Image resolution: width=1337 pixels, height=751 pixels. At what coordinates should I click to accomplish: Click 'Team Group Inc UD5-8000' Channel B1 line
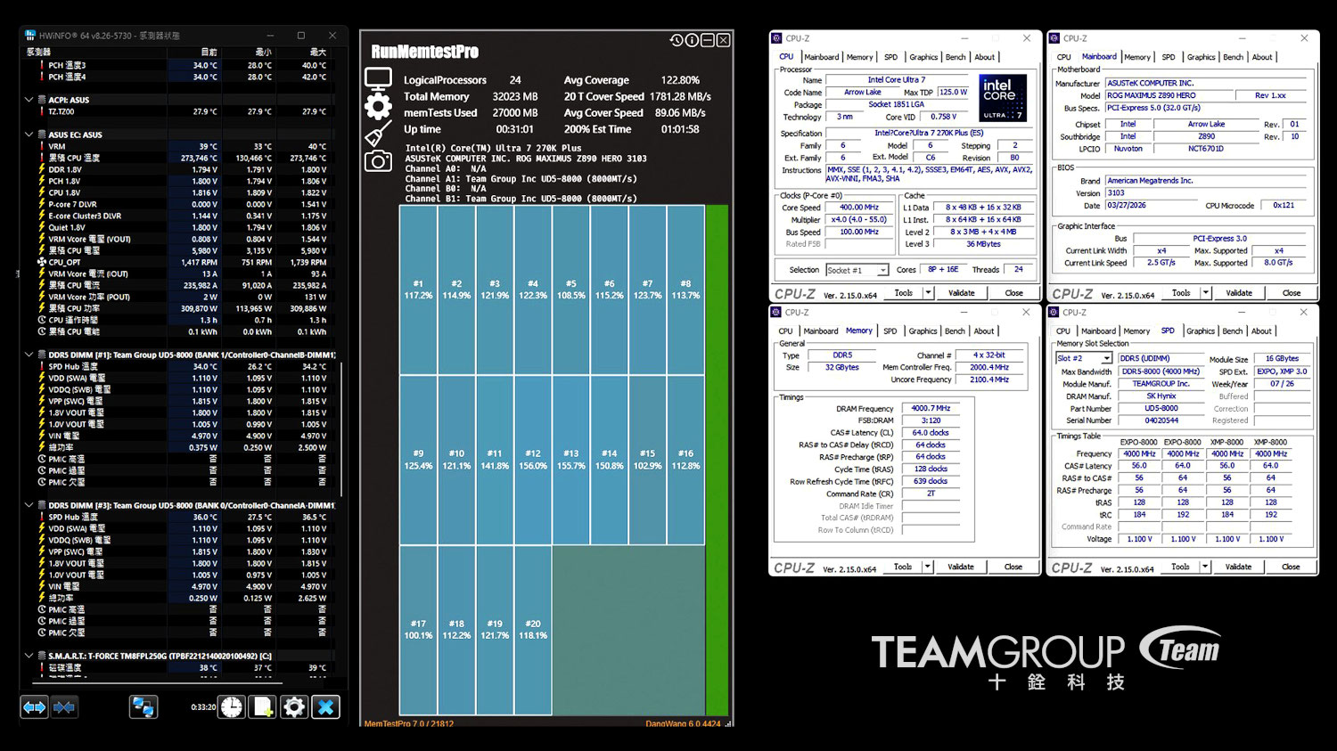coord(521,199)
